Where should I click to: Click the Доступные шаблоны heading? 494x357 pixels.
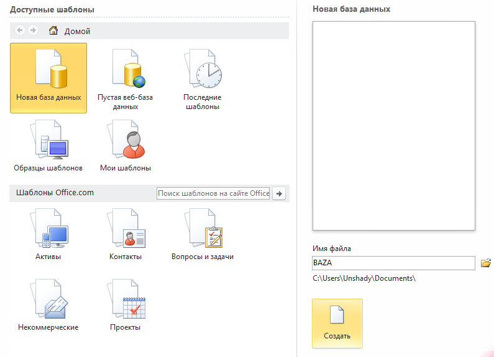tap(52, 9)
